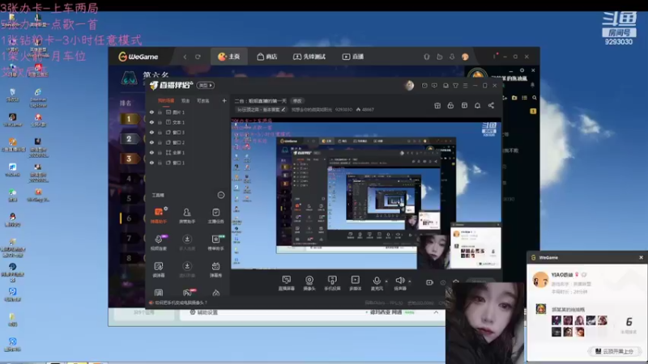Open the WeGame 先锋测试 tab
Image resolution: width=648 pixels, height=364 pixels.
(x=309, y=57)
